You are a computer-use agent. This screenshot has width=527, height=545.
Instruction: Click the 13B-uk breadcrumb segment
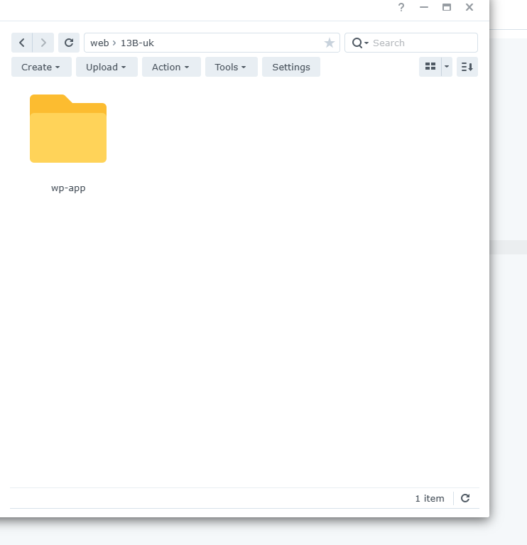[137, 43]
